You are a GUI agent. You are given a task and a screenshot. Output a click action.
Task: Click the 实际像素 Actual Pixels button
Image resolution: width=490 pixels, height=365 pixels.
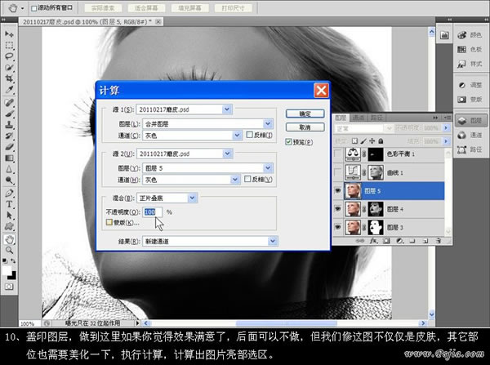103,8
